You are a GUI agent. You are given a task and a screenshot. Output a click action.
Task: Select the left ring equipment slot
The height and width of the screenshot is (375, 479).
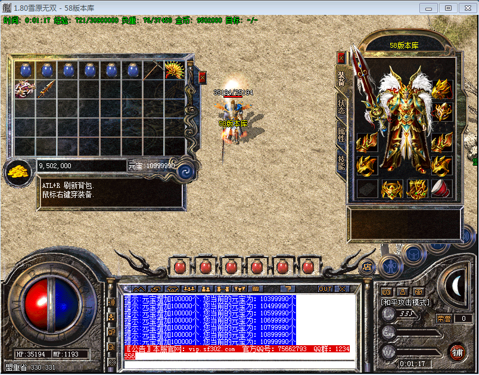(367, 166)
